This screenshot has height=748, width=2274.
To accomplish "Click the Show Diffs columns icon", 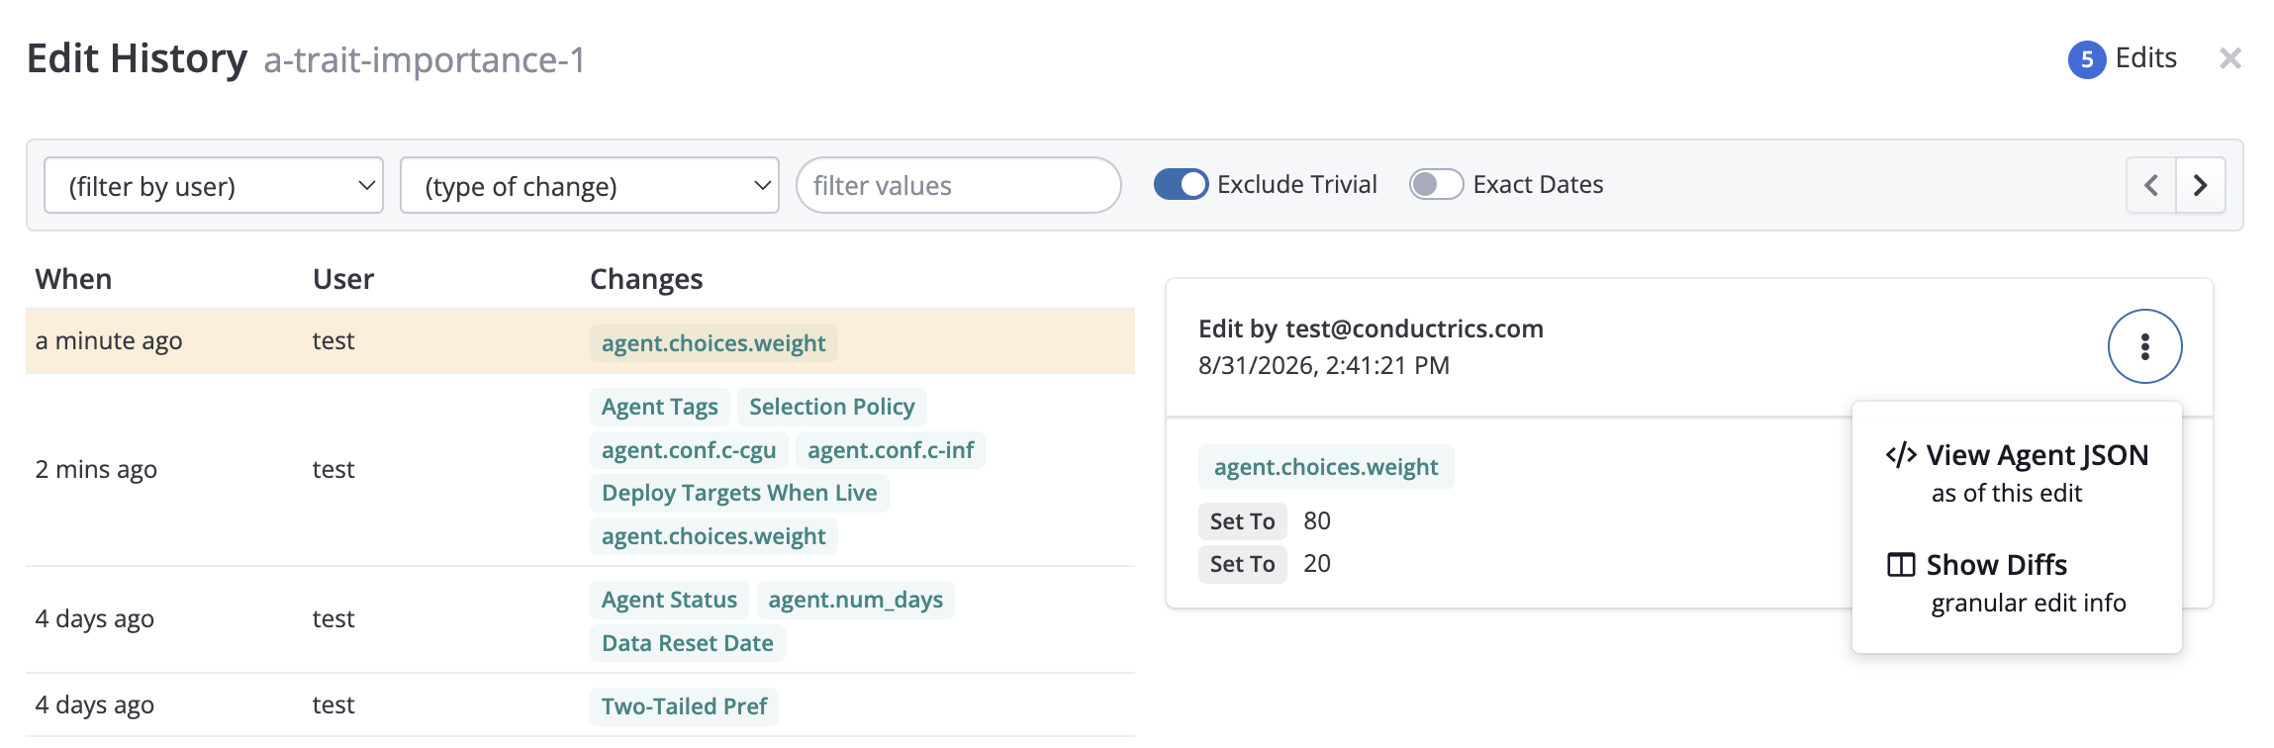I will coord(1901,565).
